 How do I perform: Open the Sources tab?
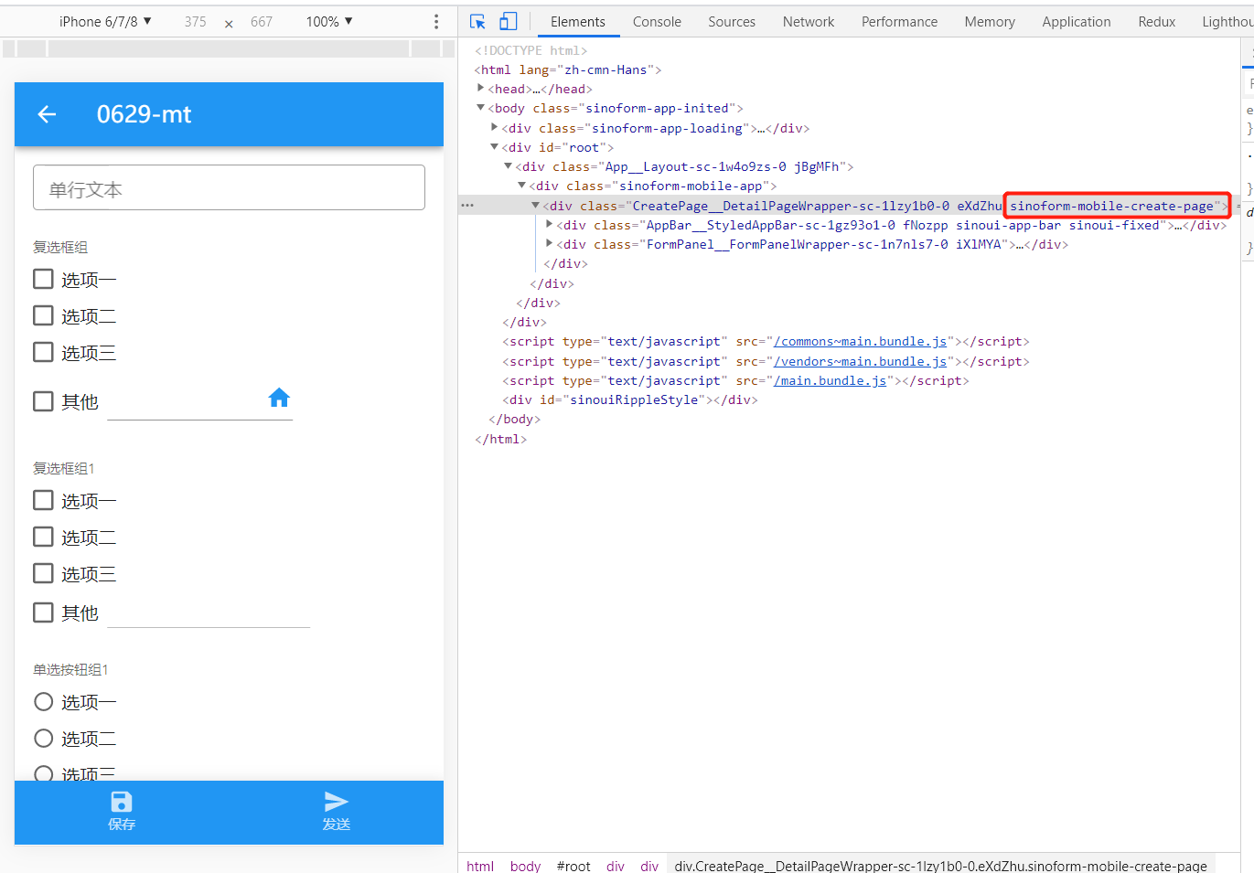[x=732, y=22]
